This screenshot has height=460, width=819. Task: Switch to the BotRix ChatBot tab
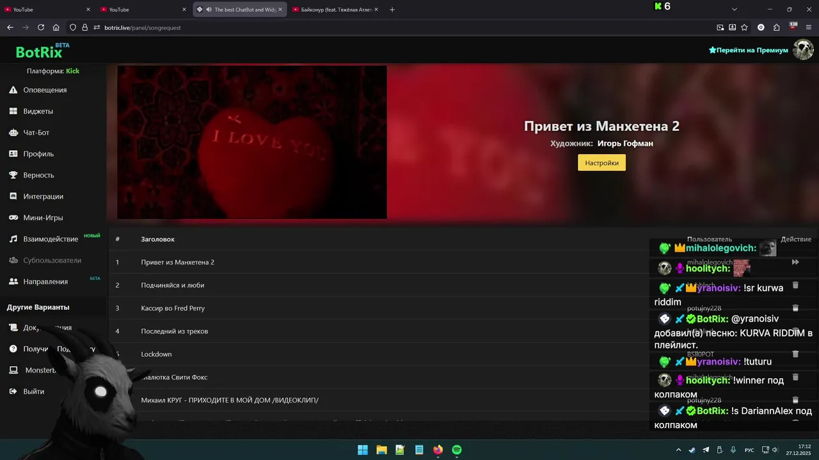(240, 10)
